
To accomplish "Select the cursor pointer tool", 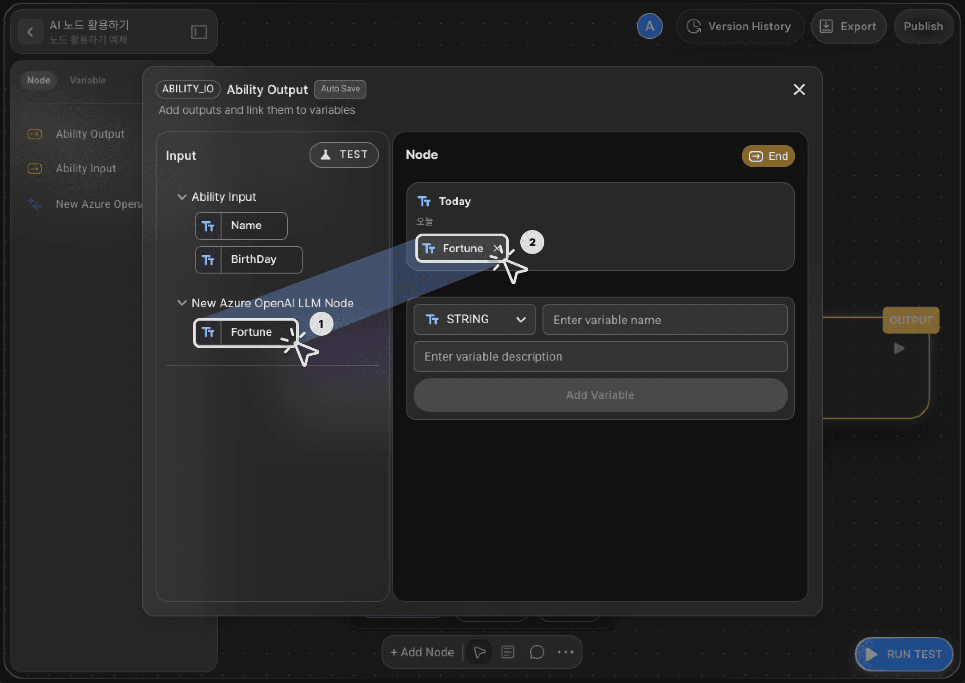I will tap(479, 652).
